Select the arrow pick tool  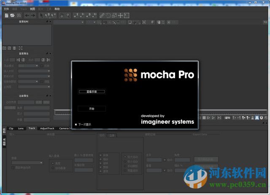coord(41,16)
